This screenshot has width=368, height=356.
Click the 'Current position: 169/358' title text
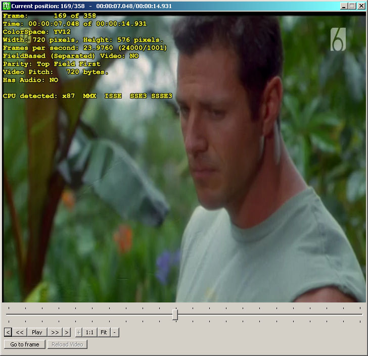pos(48,6)
